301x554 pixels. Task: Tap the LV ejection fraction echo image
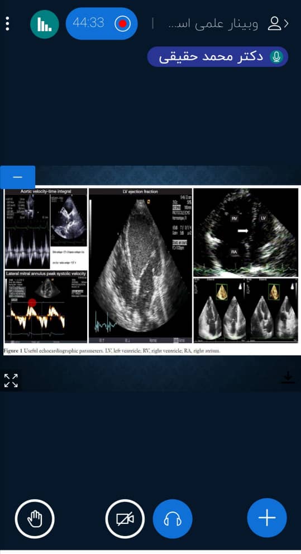pos(140,266)
